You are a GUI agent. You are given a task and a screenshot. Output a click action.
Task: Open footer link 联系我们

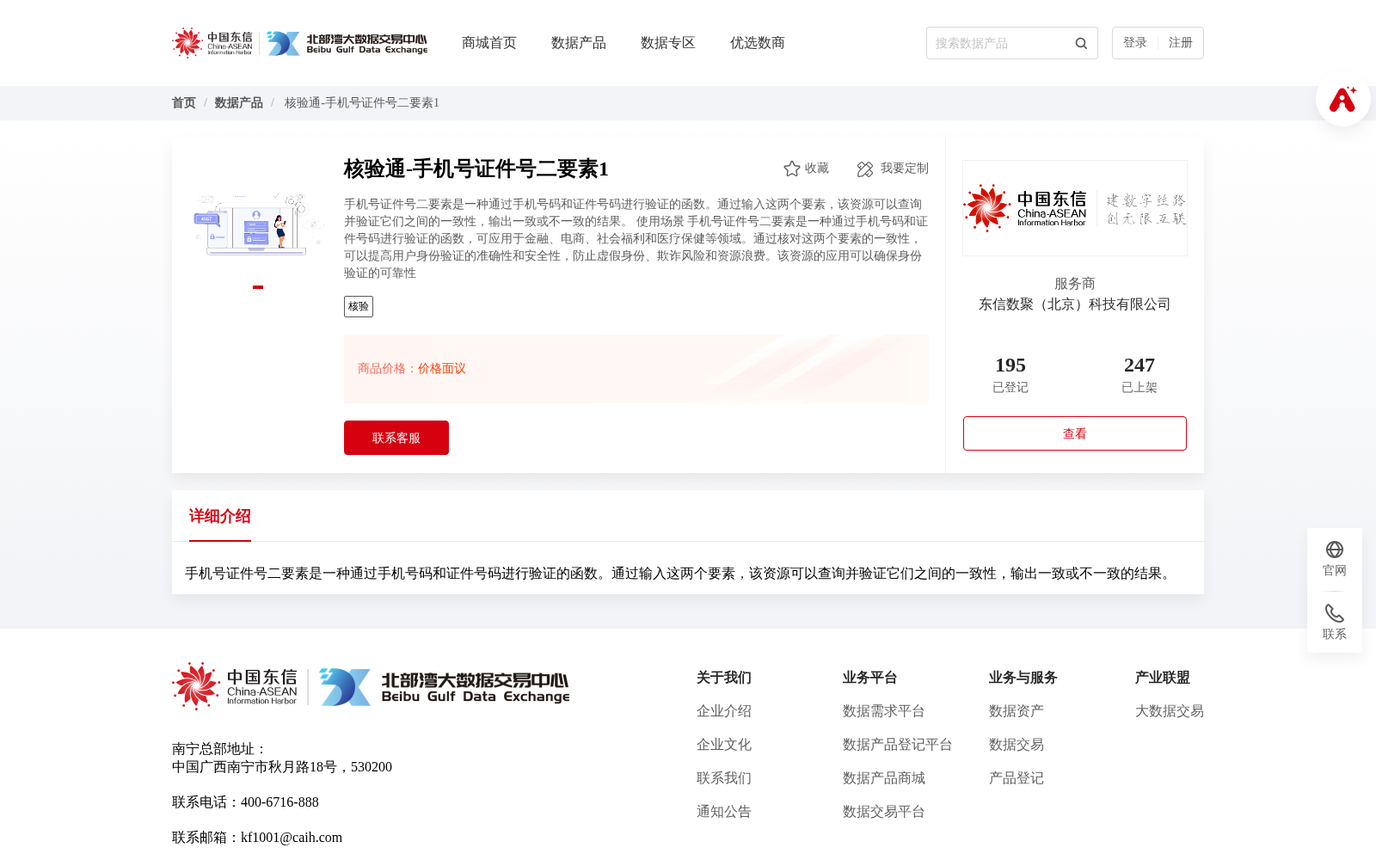(724, 778)
